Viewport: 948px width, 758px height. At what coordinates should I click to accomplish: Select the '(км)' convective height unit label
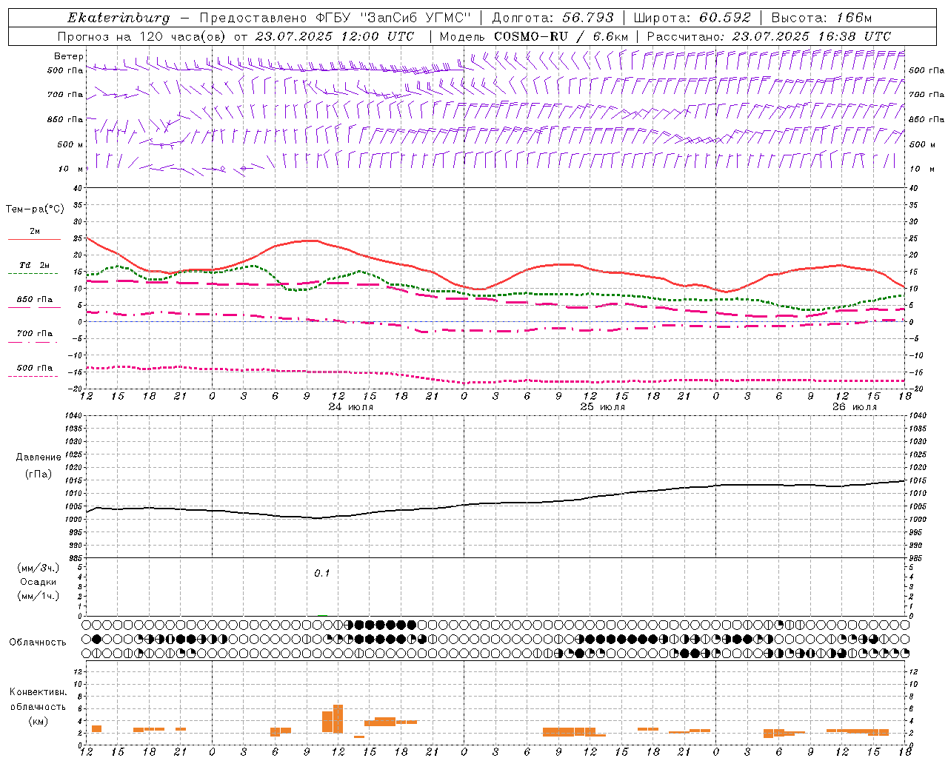coord(39,721)
